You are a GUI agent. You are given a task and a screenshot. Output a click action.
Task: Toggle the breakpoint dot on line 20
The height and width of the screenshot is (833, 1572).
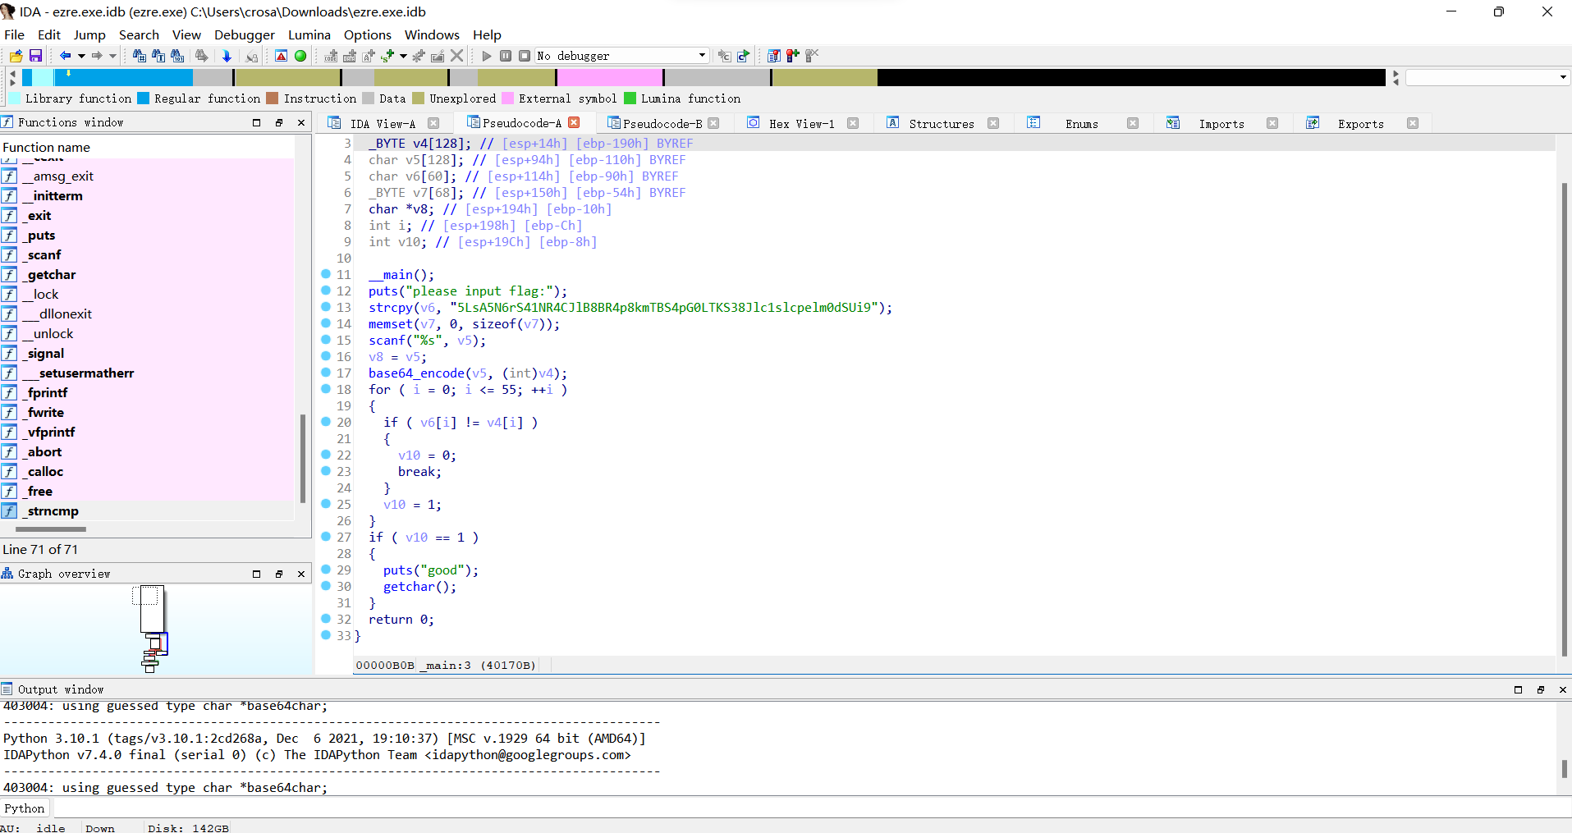tap(326, 422)
